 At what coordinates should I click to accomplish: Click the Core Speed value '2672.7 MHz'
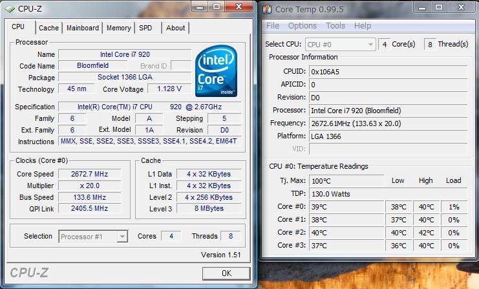(x=89, y=174)
